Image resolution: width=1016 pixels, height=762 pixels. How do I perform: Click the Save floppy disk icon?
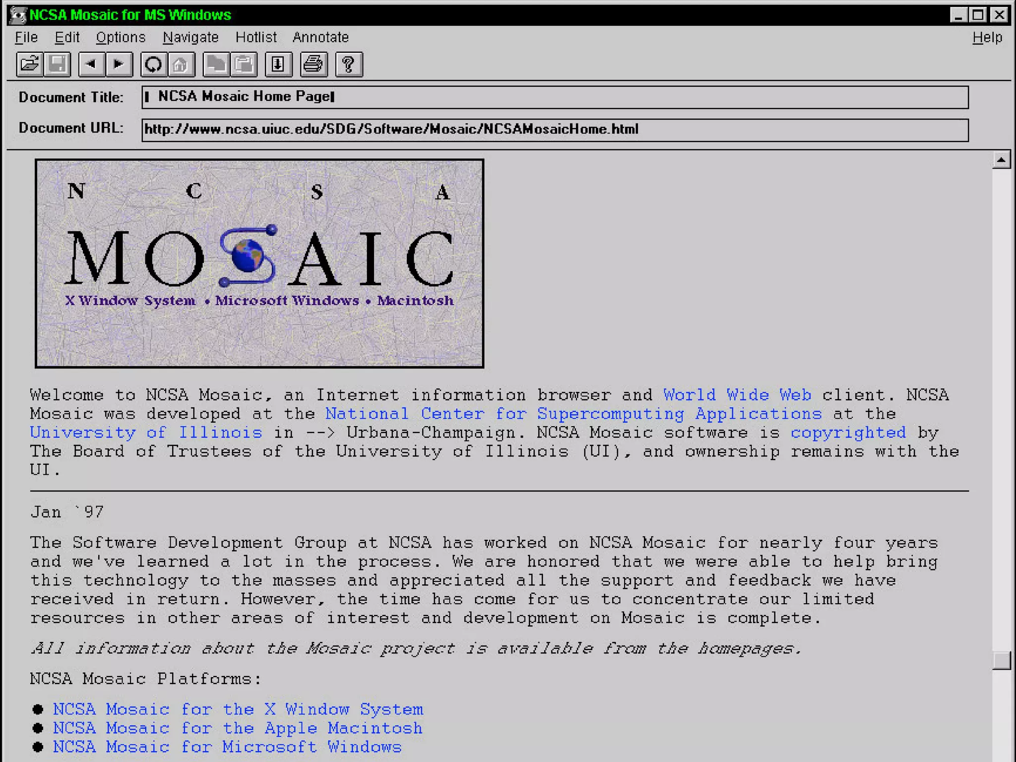click(58, 64)
